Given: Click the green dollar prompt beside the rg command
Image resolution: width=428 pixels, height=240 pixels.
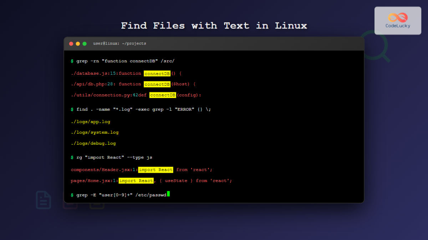Looking at the screenshot, I should point(72,157).
